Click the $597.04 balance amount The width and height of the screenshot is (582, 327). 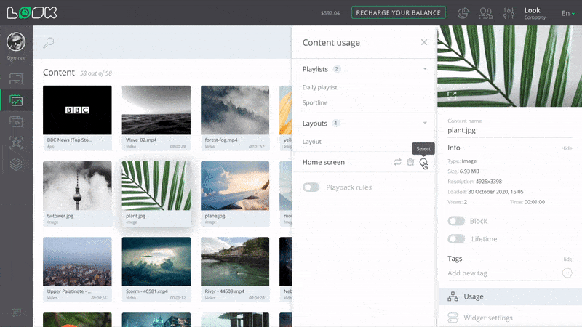330,13
